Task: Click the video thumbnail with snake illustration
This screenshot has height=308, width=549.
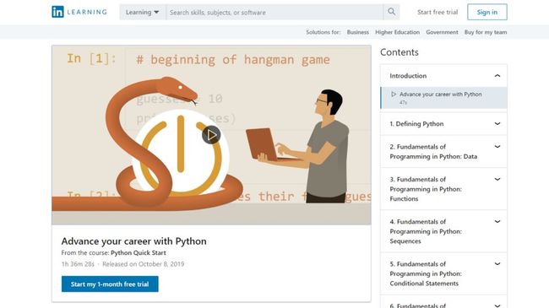Action: coord(211,135)
